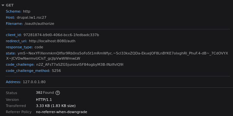The height and width of the screenshot is (116, 233).
Task: Click the Scheme value http
Action: [x=27, y=11]
